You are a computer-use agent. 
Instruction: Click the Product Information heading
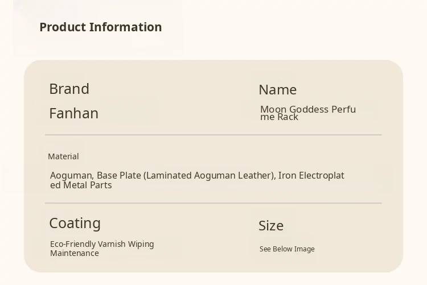pyautogui.click(x=100, y=27)
